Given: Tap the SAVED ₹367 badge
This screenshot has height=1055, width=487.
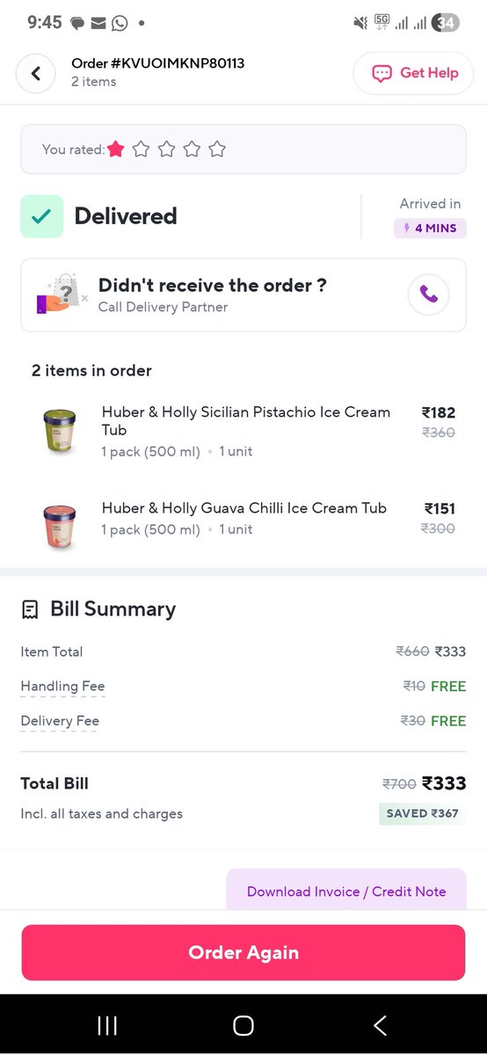Looking at the screenshot, I should (423, 813).
